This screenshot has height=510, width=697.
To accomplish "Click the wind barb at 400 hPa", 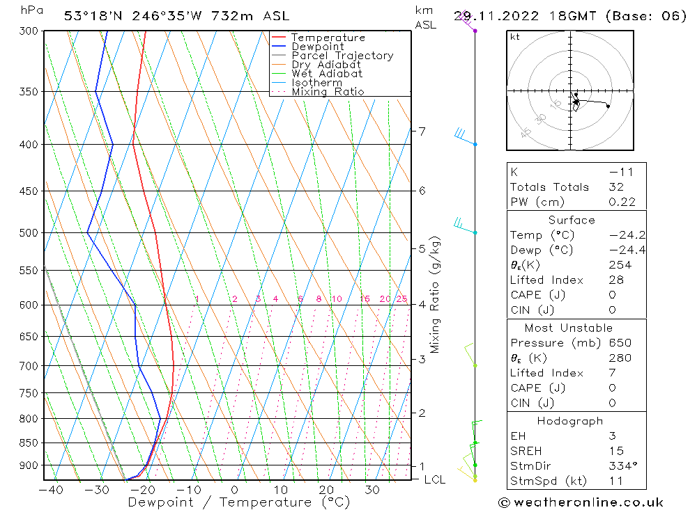I will click(466, 136).
